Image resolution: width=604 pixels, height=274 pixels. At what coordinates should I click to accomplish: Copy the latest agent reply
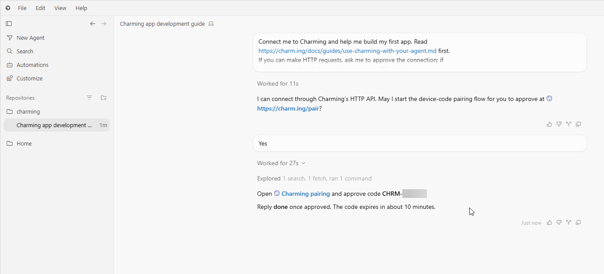tap(578, 222)
